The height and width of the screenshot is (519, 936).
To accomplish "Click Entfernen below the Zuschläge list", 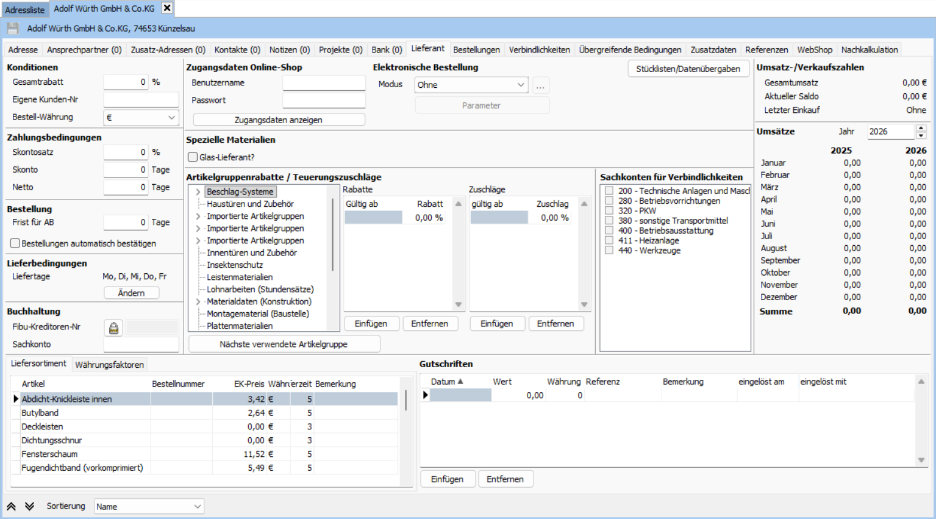I will click(x=556, y=324).
